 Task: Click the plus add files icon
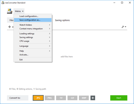click(10, 27)
